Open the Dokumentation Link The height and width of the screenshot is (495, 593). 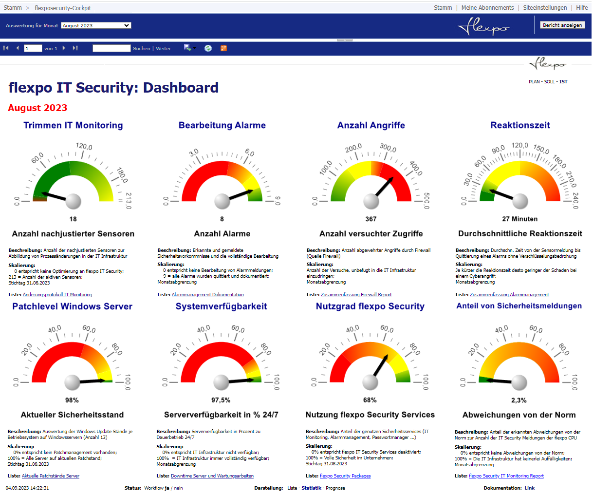tap(530, 488)
